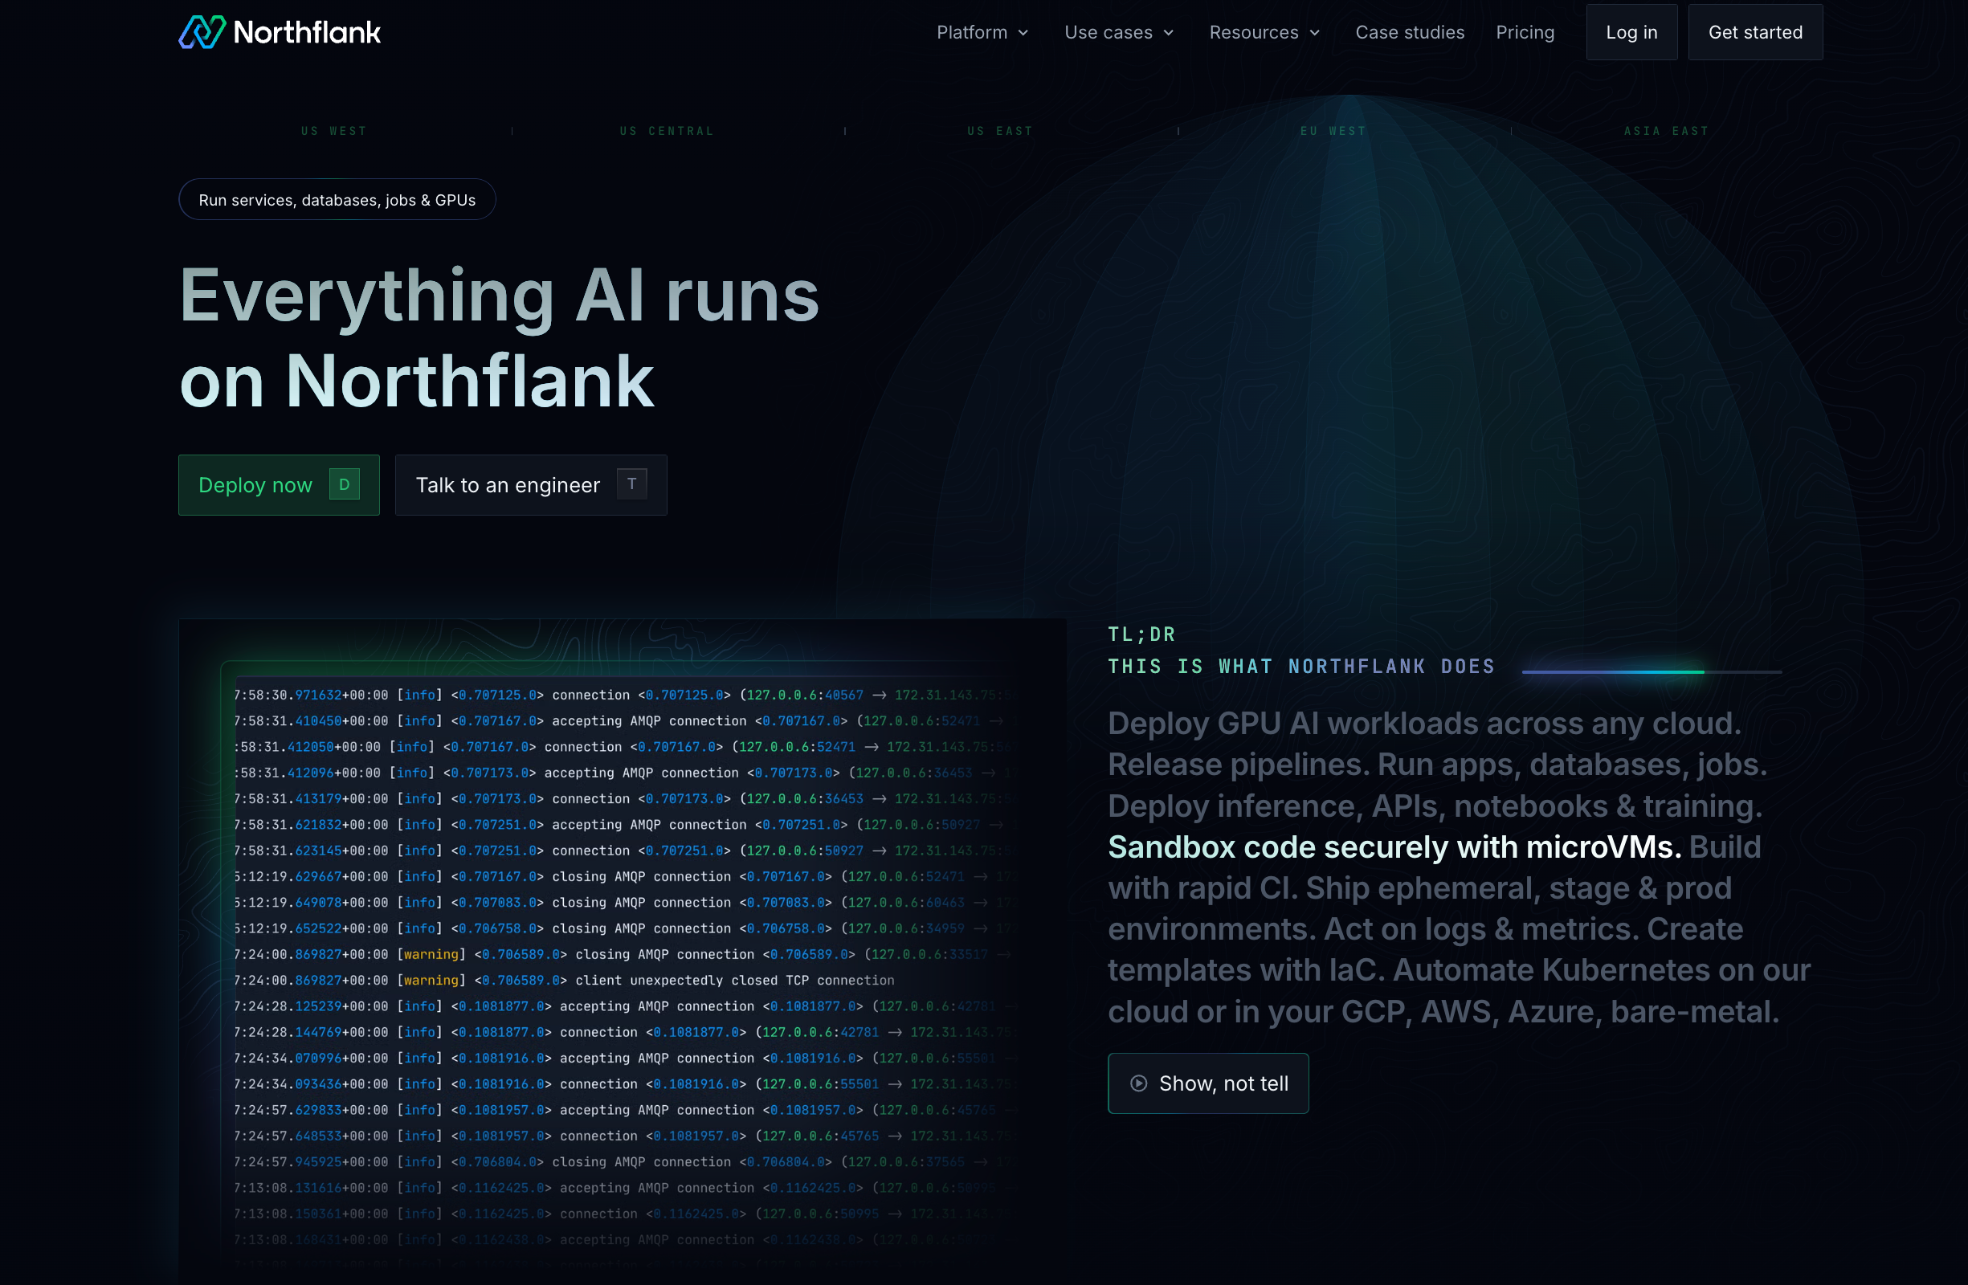
Task: Click the warning log line ending 'closing AMQP connection <0.706589.0>'
Action: pyautogui.click(x=623, y=954)
